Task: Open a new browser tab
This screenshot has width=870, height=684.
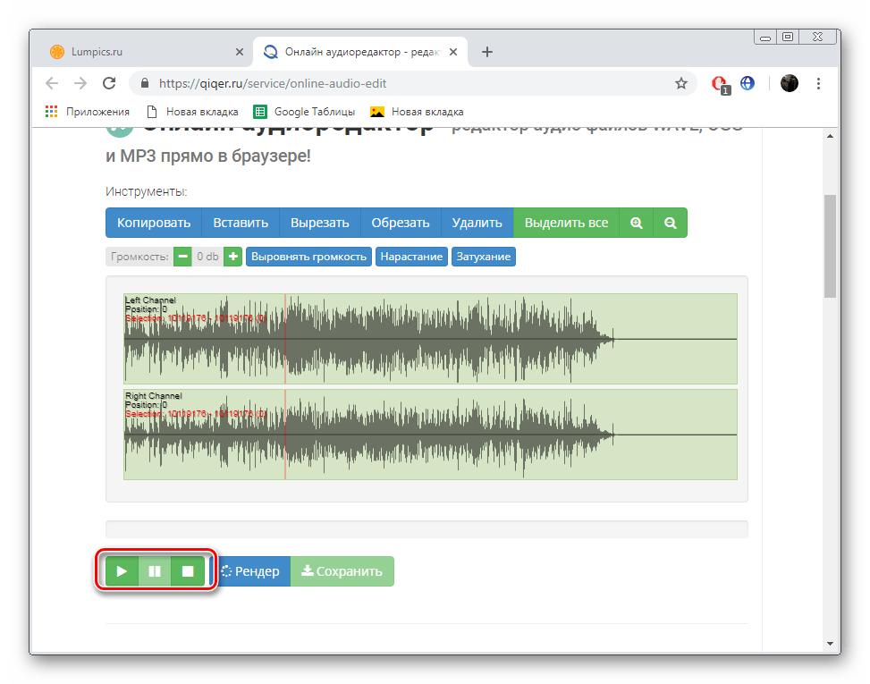Action: click(x=487, y=52)
